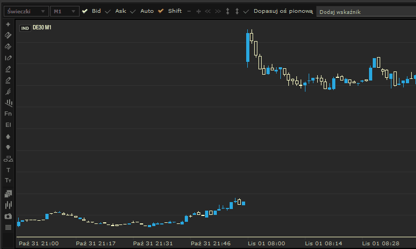Place an up arrow marker

8,136
